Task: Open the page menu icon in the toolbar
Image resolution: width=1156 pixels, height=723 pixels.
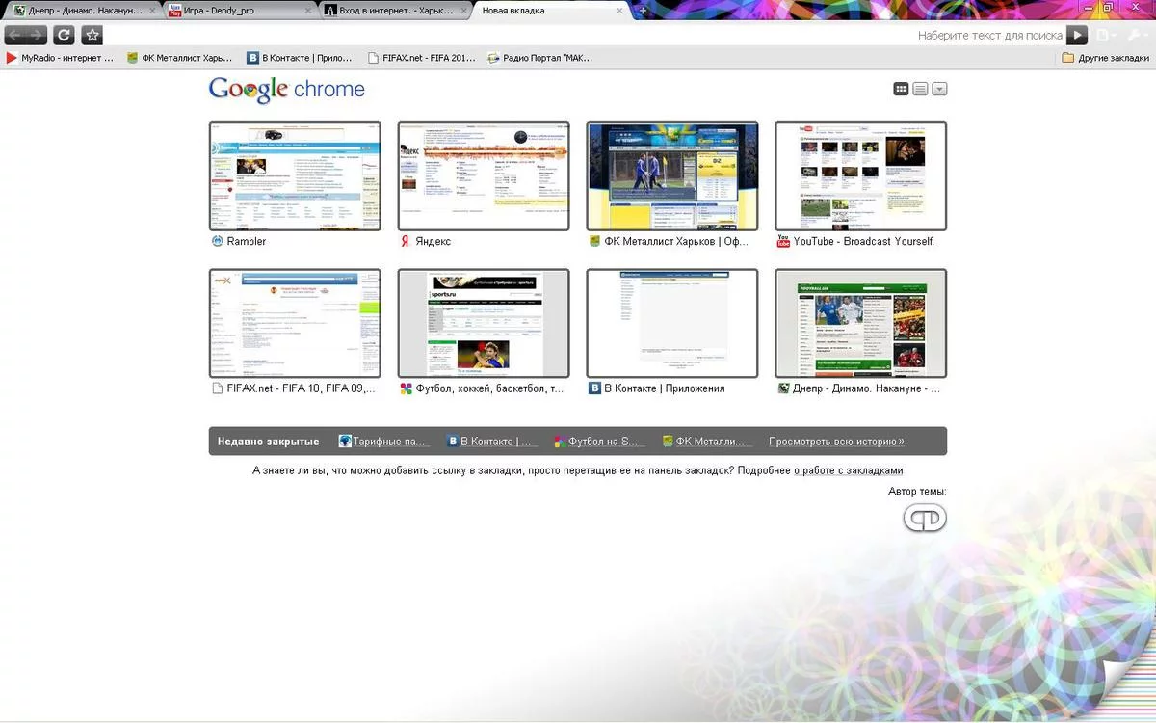Action: pos(1106,35)
